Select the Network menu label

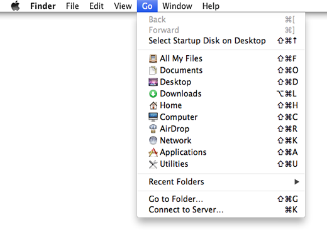(x=175, y=140)
